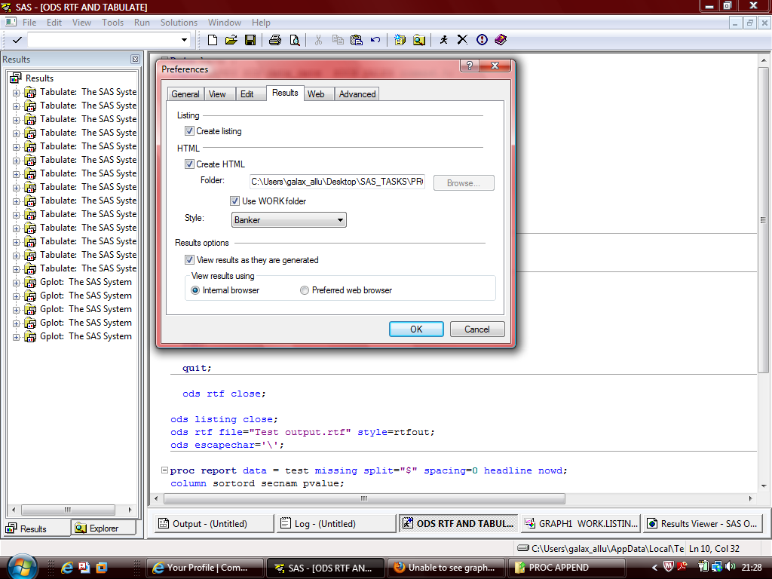Click the New document toolbar icon
This screenshot has width=772, height=579.
[x=213, y=40]
